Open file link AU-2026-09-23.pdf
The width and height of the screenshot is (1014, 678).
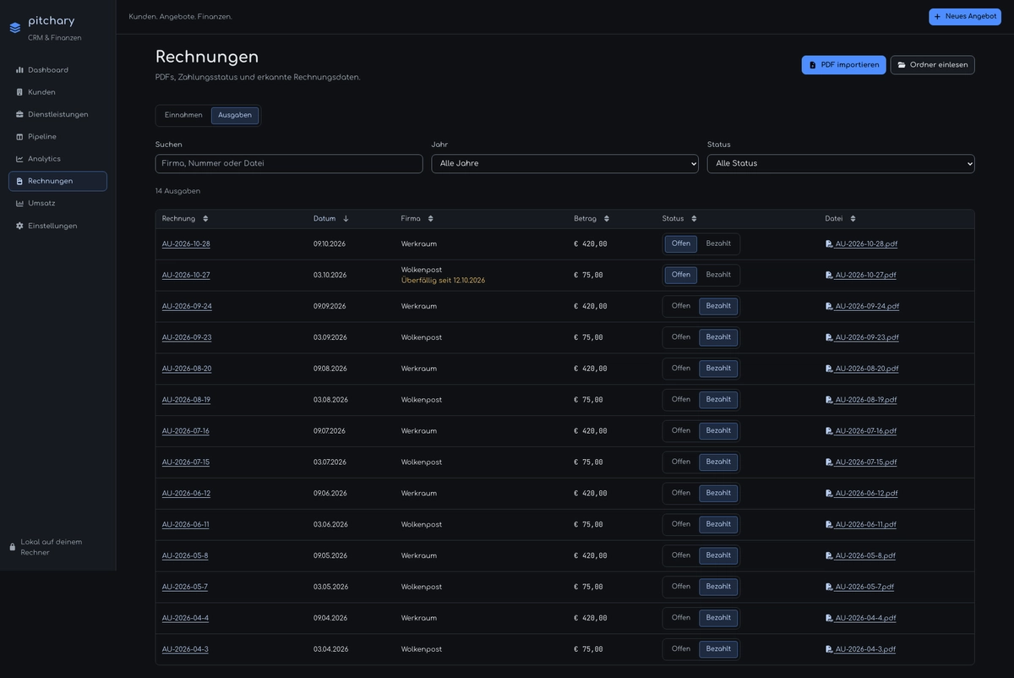[x=867, y=338]
